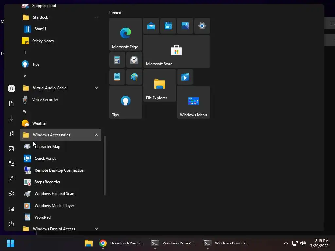The width and height of the screenshot is (335, 251).
Task: Open the clock showing 8:19 PM
Action: (320, 243)
